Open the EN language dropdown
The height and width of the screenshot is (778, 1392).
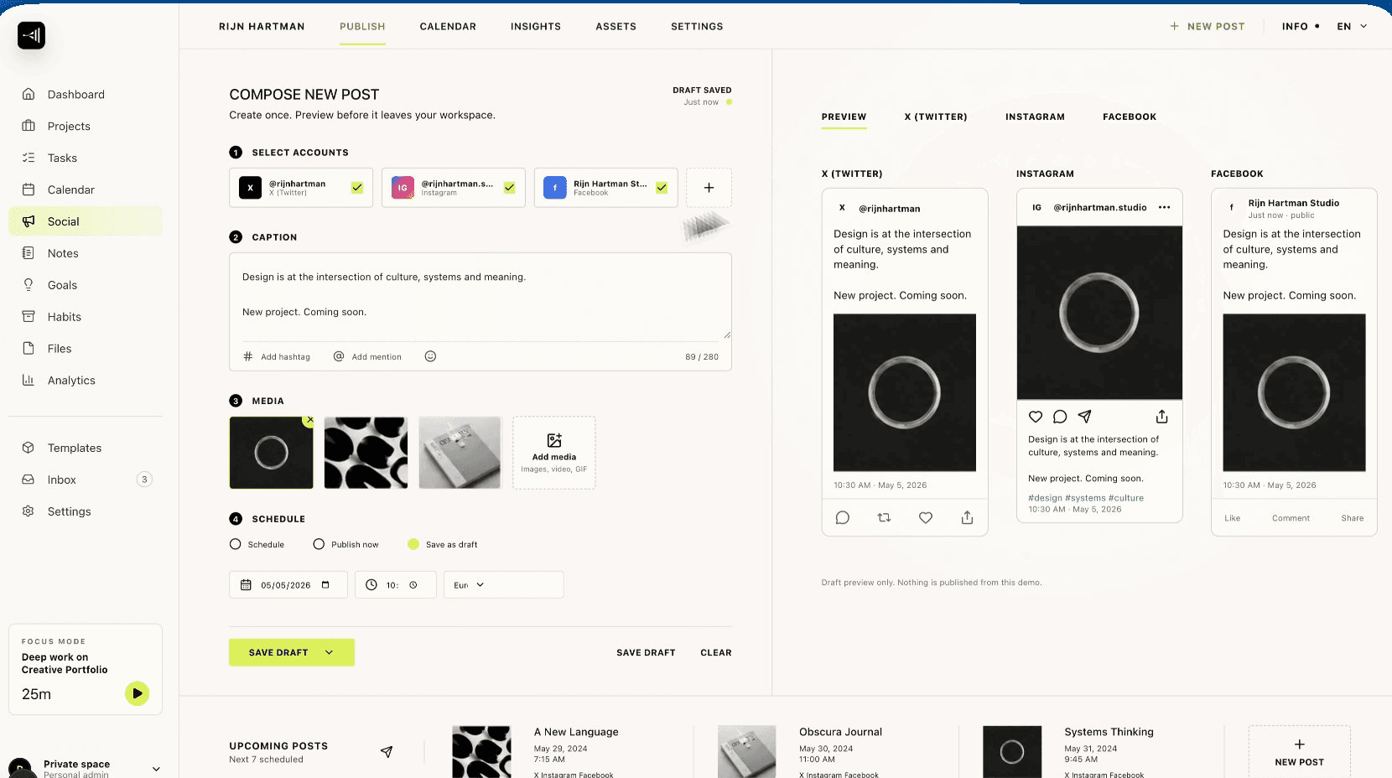(x=1352, y=27)
